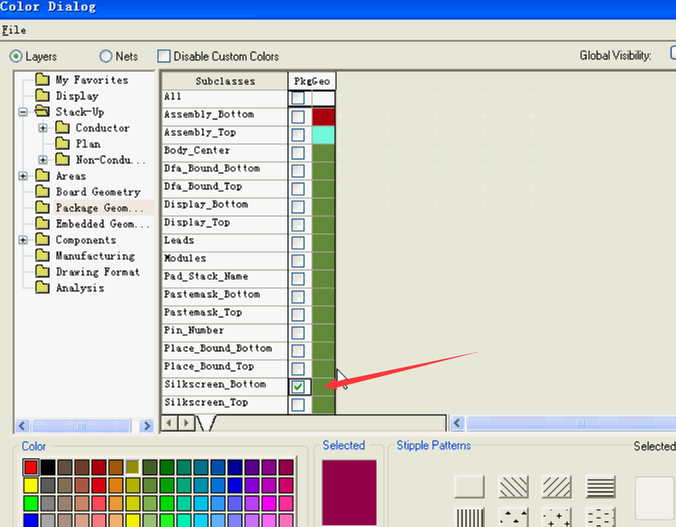Click subclass table tab scroll left arrow
The width and height of the screenshot is (676, 527).
point(170,423)
